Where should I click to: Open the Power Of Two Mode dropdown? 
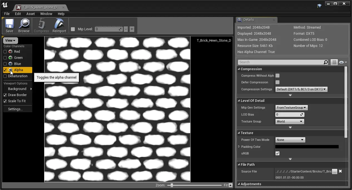pyautogui.click(x=290, y=140)
